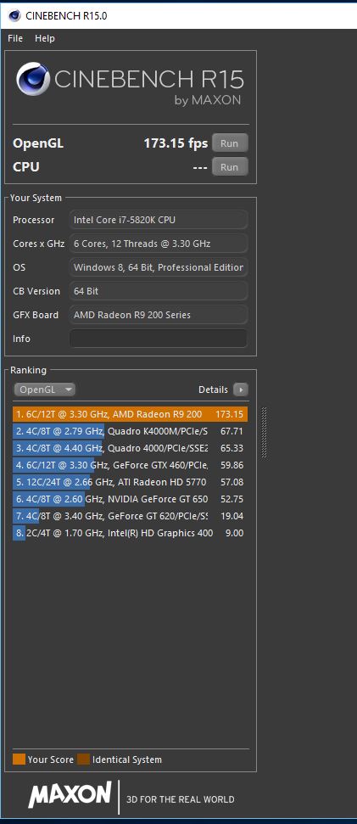Select the NVIDIA GeForce GT 650 entry

(130, 499)
